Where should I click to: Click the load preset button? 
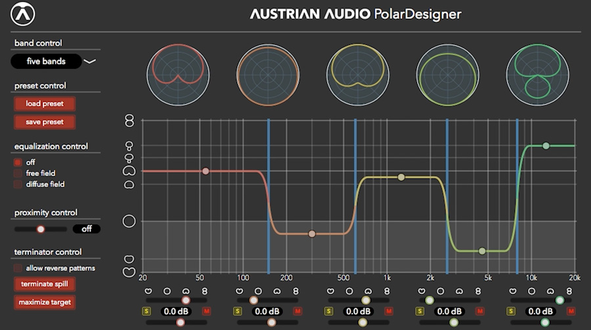coord(45,104)
